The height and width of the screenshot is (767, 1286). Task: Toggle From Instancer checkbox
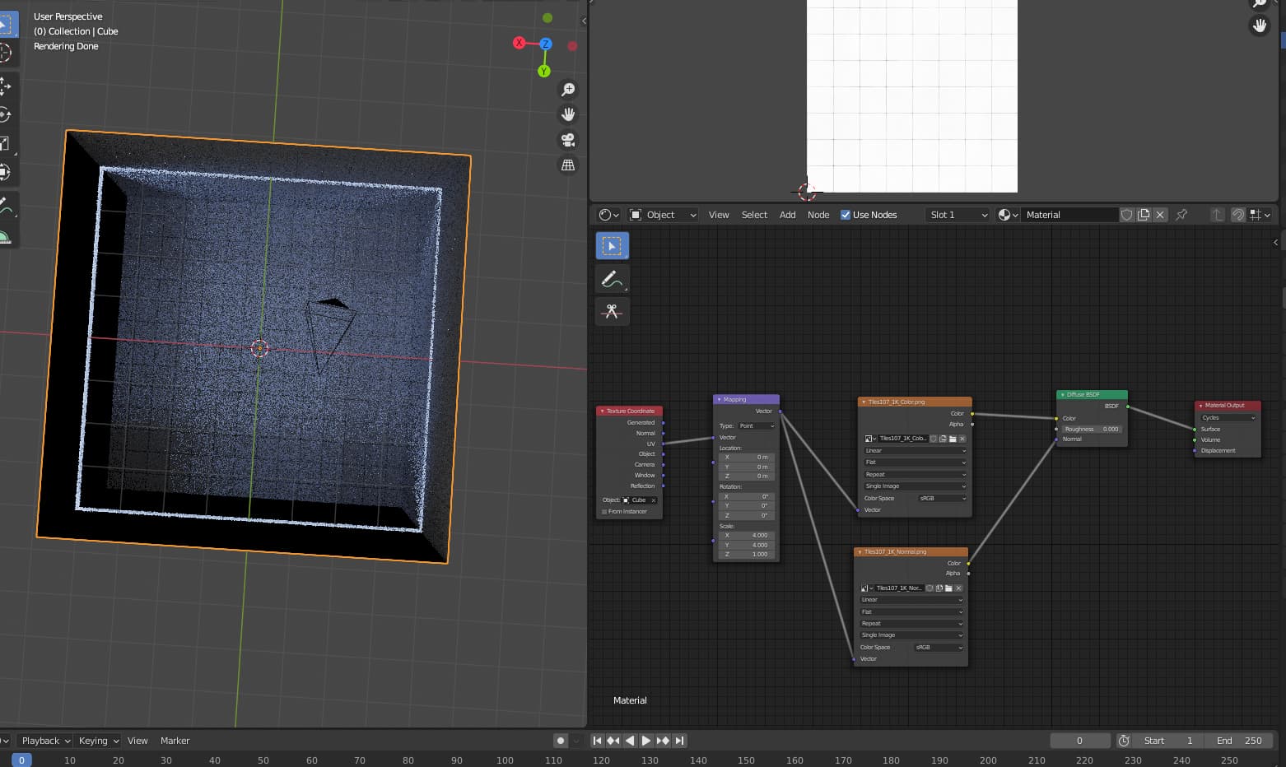click(x=604, y=512)
